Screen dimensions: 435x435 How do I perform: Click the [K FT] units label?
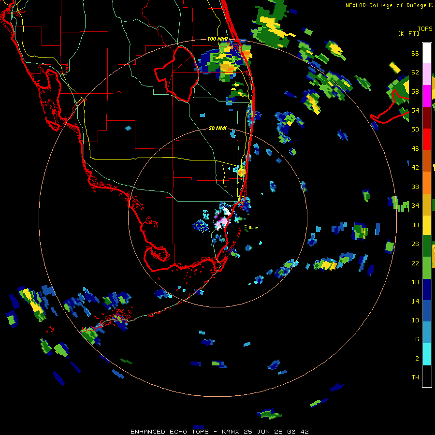(408, 33)
